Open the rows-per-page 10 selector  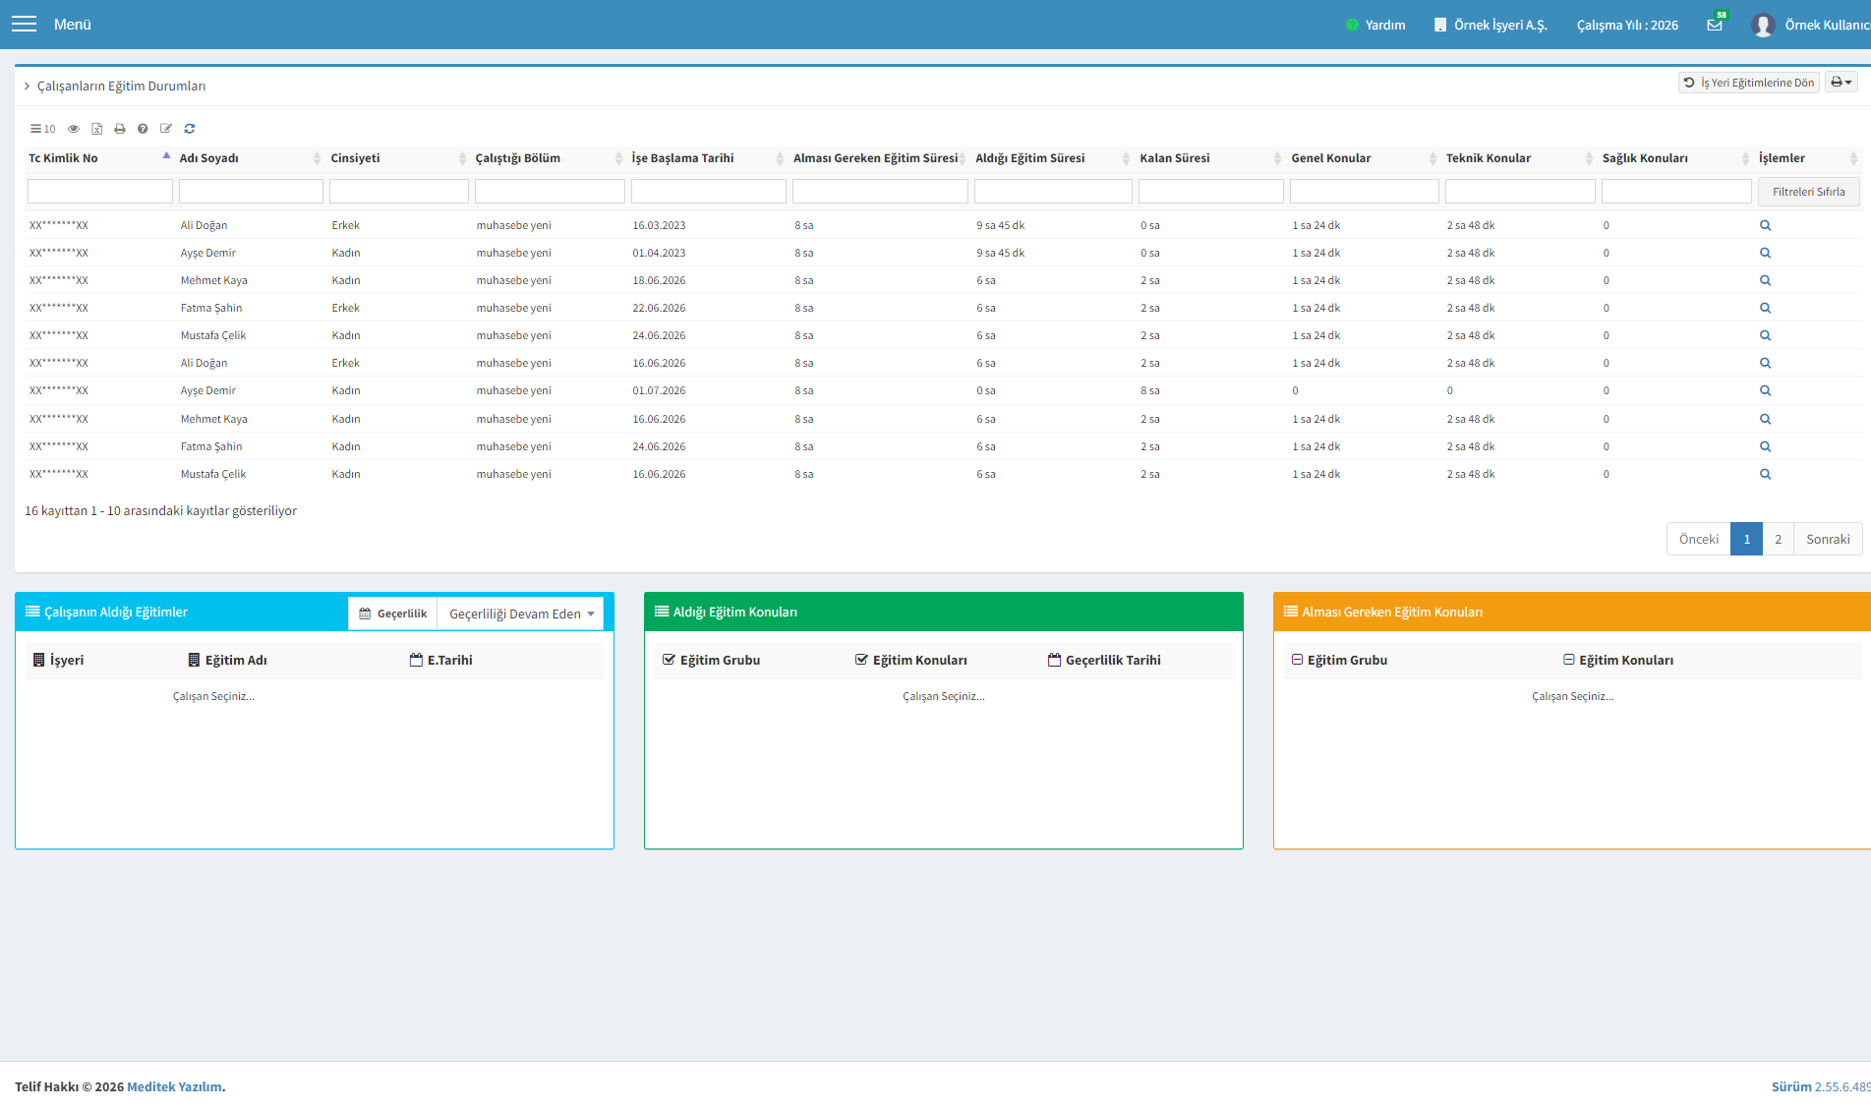click(x=42, y=129)
